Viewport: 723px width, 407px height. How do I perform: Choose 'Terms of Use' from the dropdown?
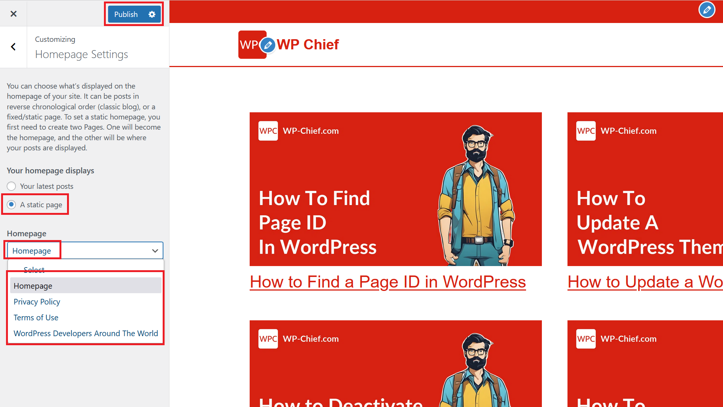point(86,317)
